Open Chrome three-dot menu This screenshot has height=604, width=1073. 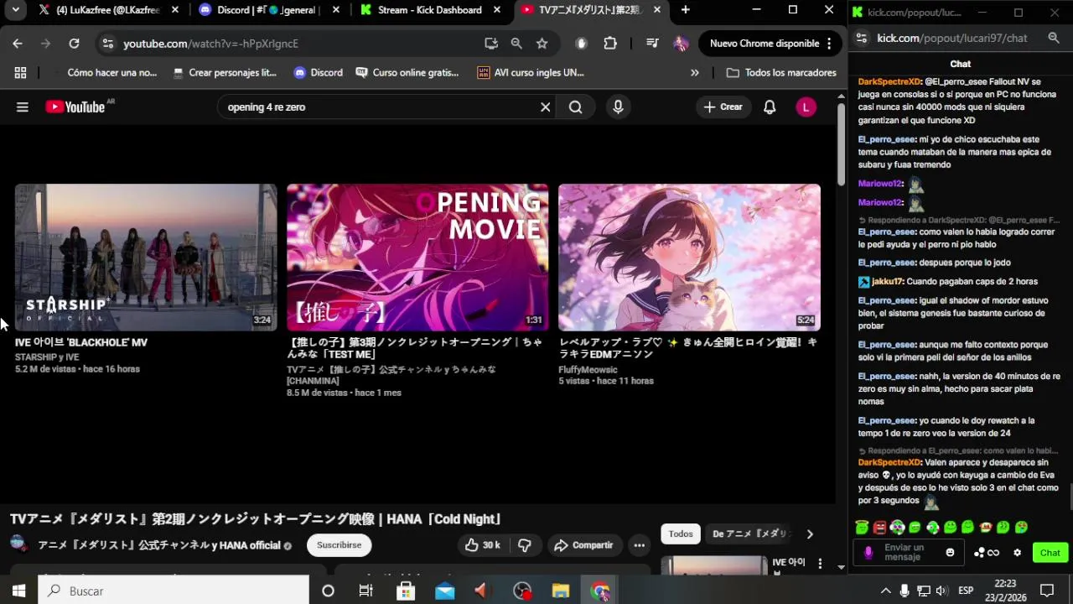coord(829,44)
